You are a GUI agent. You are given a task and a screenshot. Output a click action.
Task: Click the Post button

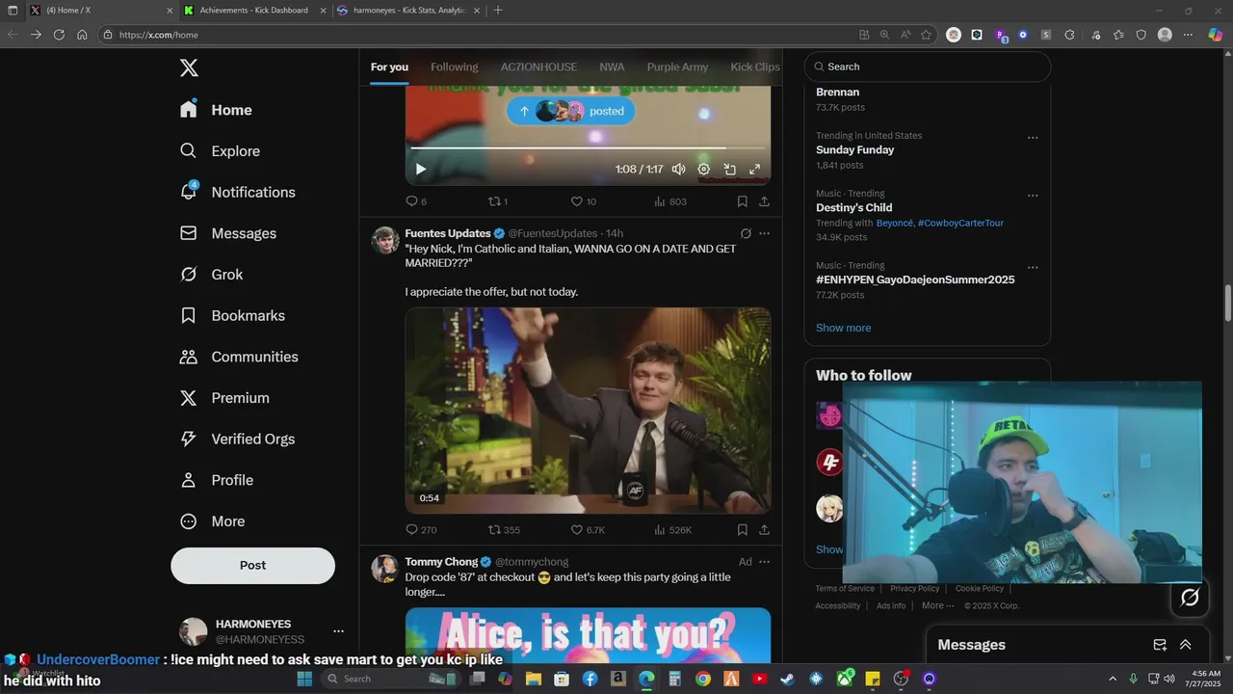(253, 566)
